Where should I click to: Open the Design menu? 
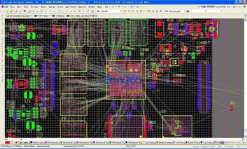[x=52, y=6]
